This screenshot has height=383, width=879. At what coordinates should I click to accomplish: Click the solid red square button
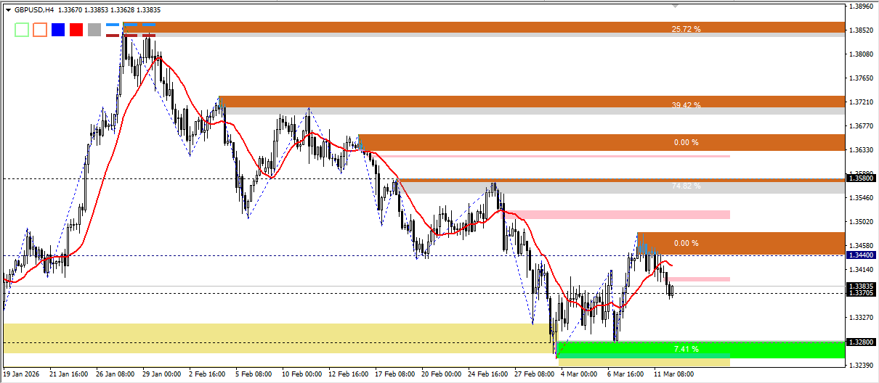(x=76, y=30)
